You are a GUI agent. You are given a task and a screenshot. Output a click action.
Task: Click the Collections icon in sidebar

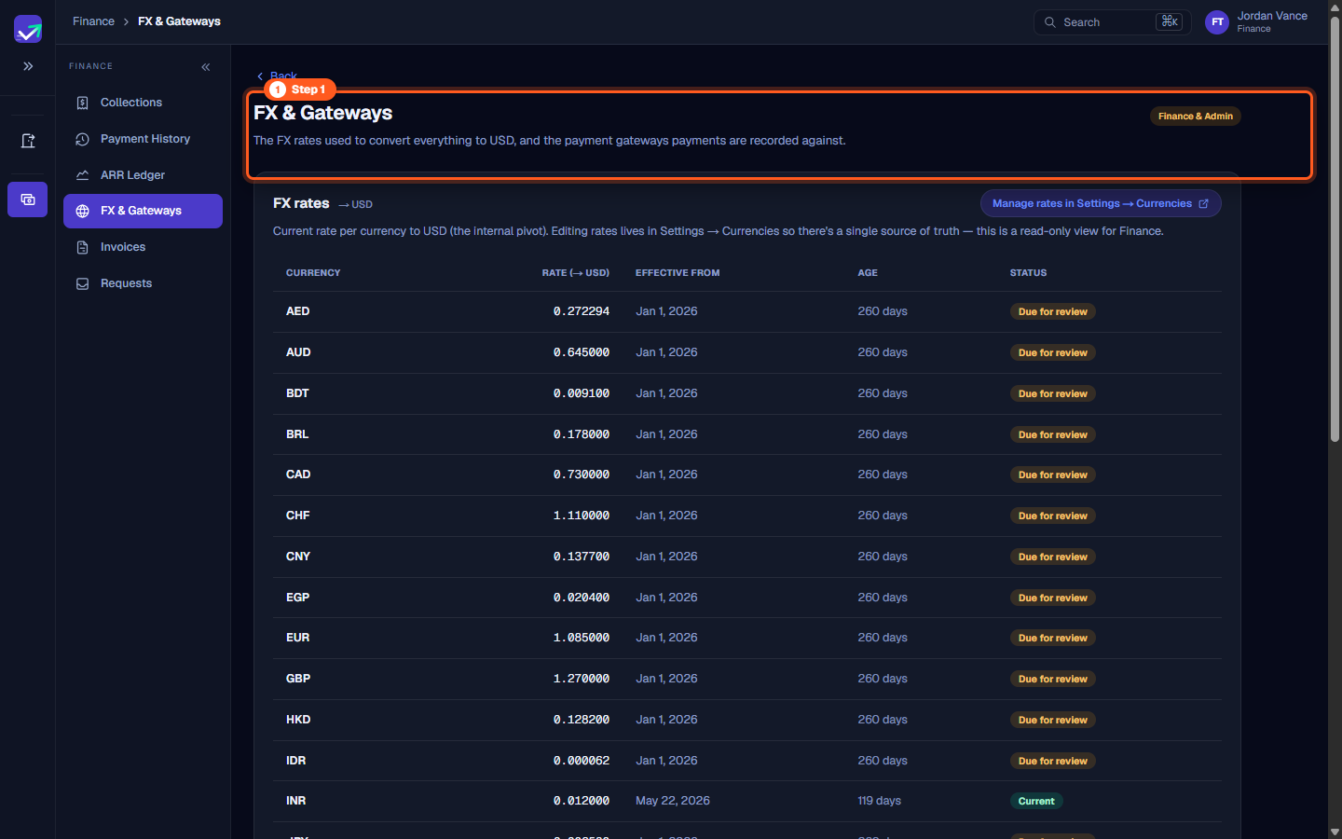point(83,103)
